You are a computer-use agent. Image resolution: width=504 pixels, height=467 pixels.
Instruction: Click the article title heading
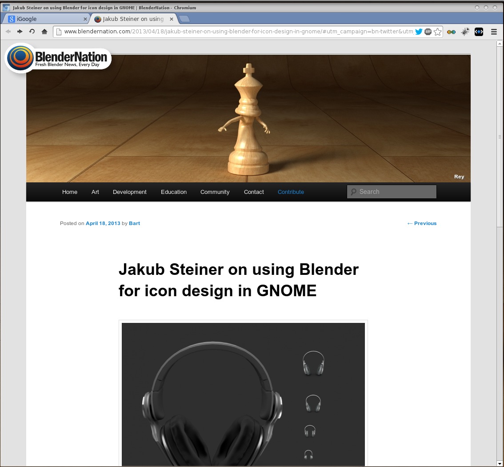coord(239,280)
